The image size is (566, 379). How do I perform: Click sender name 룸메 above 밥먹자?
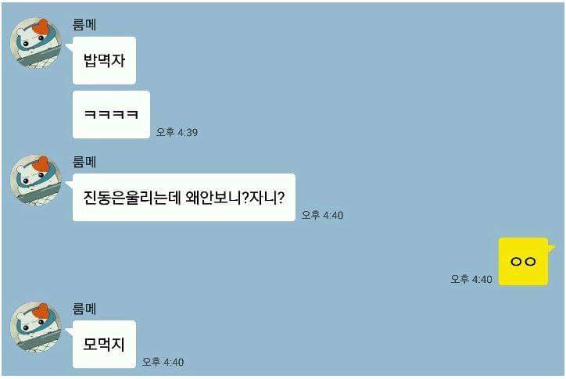[x=84, y=24]
